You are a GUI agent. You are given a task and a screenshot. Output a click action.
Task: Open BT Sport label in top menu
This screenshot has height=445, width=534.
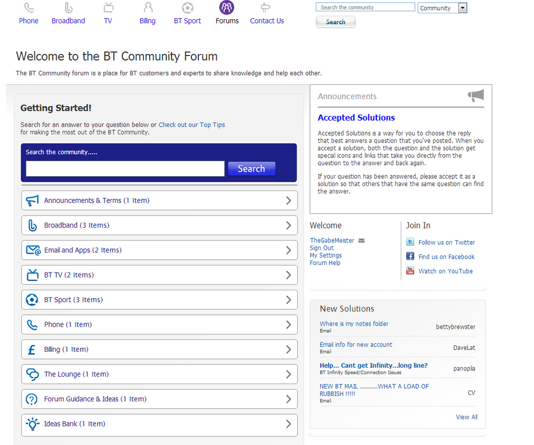187,21
